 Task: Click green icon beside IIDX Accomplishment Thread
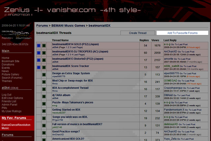44,89
